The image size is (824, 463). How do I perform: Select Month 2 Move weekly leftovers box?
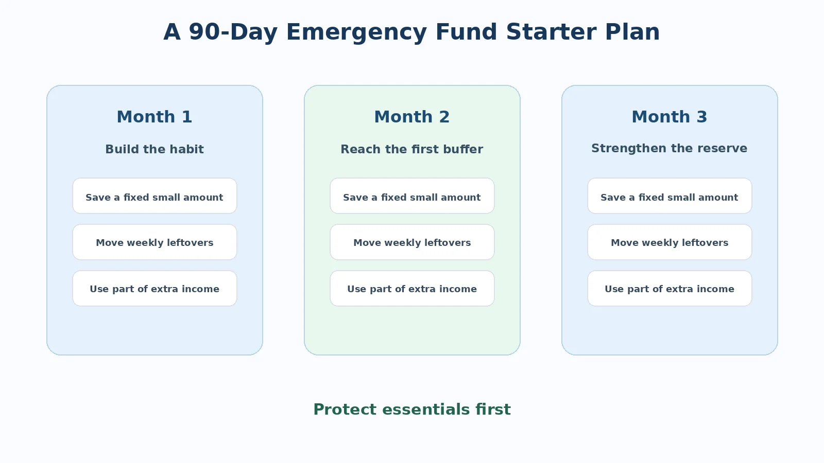pyautogui.click(x=412, y=242)
